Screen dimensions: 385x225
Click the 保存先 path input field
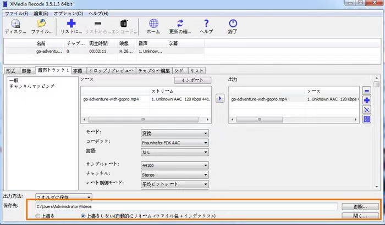[186, 207]
